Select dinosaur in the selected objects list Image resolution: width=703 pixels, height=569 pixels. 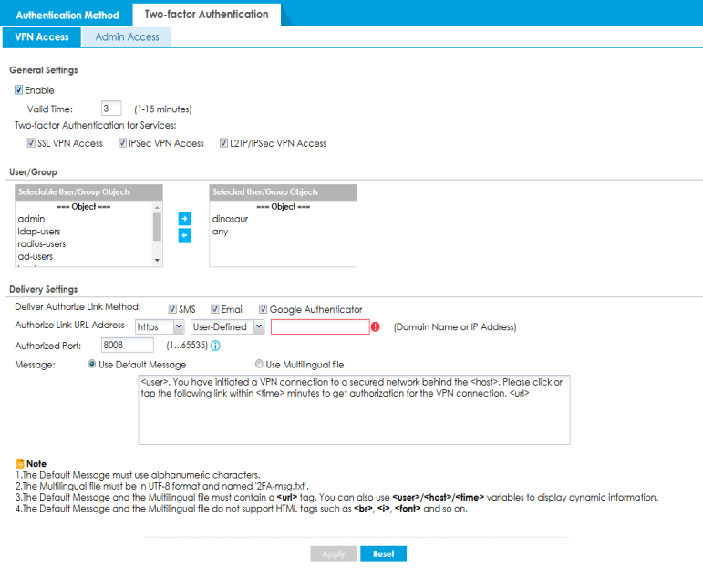click(x=230, y=219)
